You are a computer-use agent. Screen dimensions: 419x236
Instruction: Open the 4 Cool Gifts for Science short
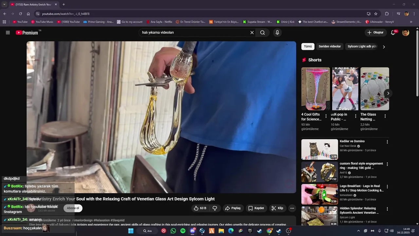[316, 89]
